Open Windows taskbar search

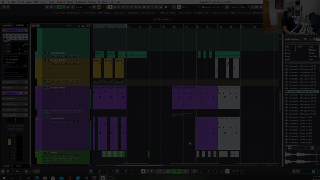tap(12, 178)
